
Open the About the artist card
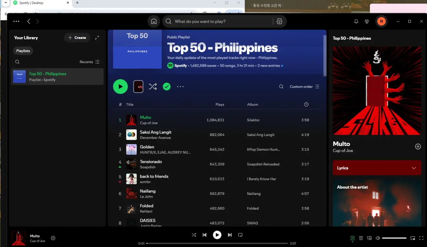(x=377, y=203)
